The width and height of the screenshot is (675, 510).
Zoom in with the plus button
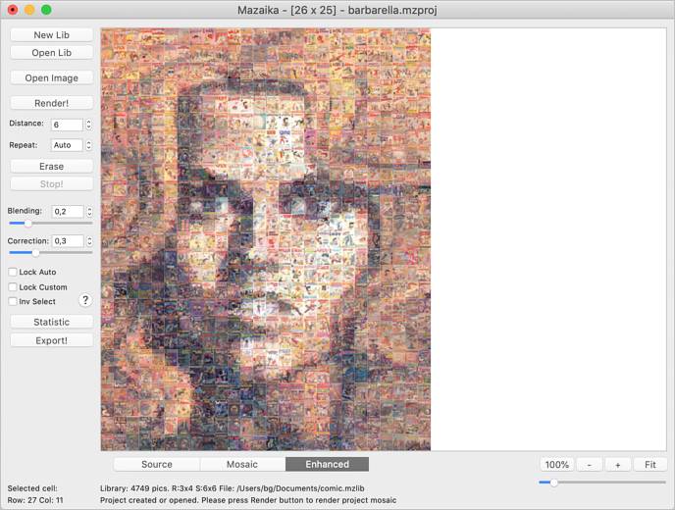[618, 465]
